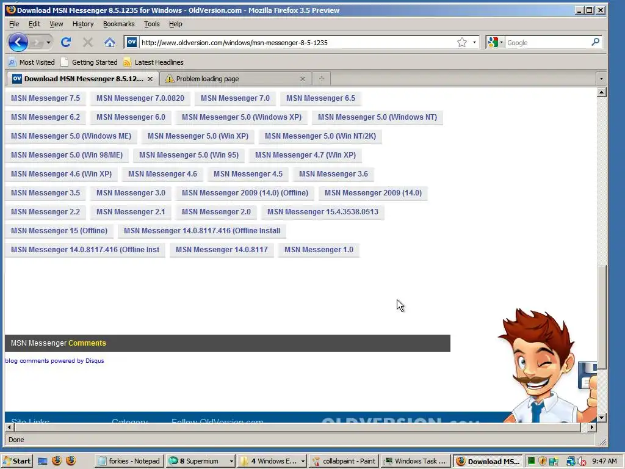Screen dimensions: 625x469
Task: Reload the page with the refresh icon
Action: point(66,42)
